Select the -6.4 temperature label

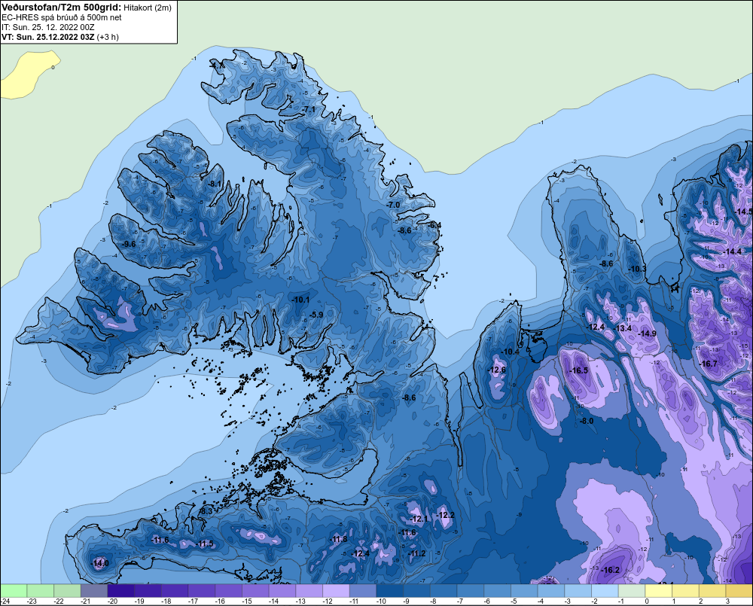pyautogui.click(x=434, y=225)
